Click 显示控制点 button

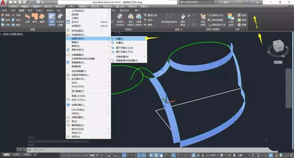click(131, 19)
